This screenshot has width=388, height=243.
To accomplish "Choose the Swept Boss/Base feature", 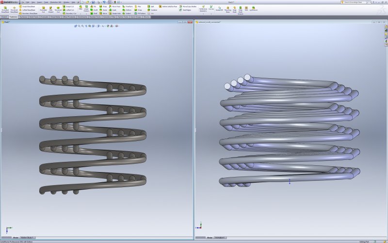I will 27,6.
